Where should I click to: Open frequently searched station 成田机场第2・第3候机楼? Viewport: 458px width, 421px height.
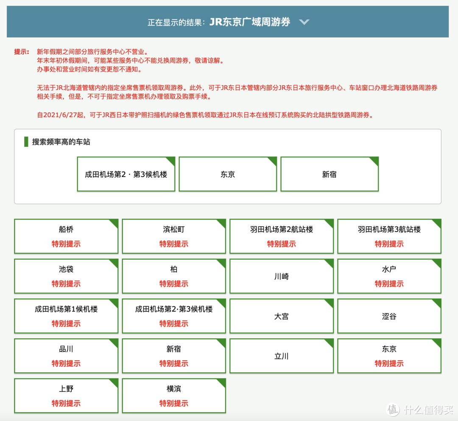(x=126, y=174)
